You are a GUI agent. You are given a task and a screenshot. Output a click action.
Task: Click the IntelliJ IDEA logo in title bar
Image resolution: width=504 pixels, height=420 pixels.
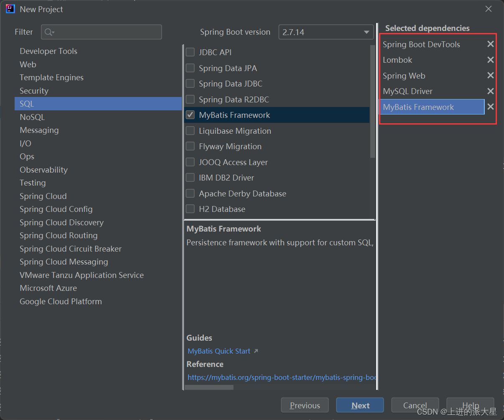click(x=10, y=9)
